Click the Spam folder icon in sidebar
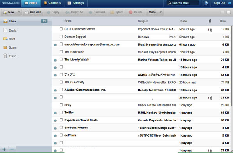The height and width of the screenshot is (153, 233). coord(5,47)
